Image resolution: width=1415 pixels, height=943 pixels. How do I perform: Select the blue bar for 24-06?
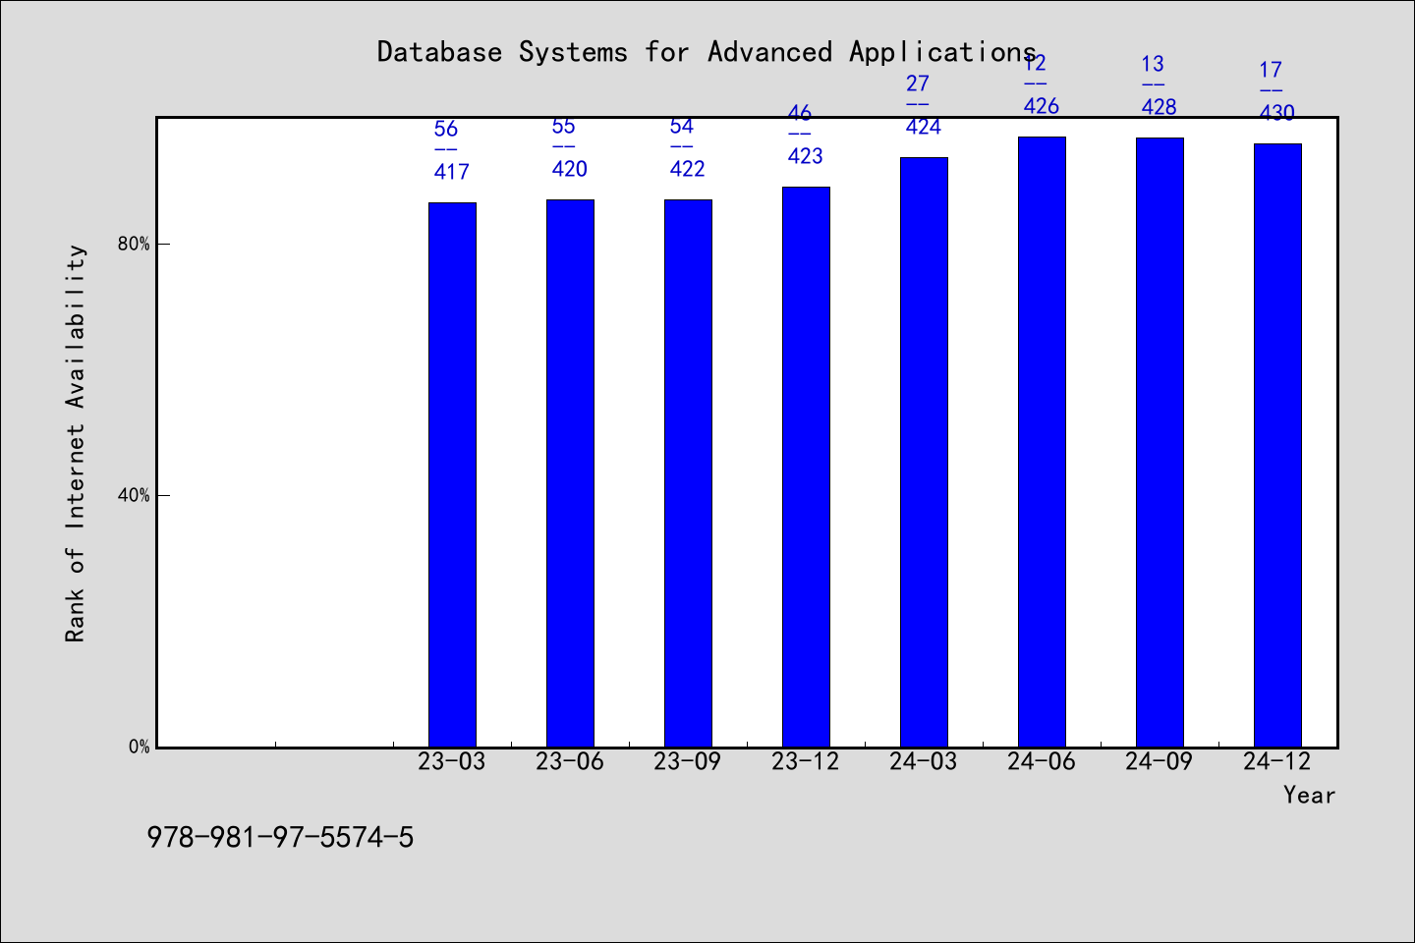(x=1042, y=442)
